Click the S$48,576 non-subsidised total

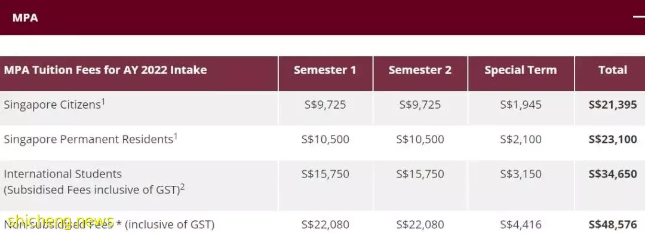click(x=613, y=225)
